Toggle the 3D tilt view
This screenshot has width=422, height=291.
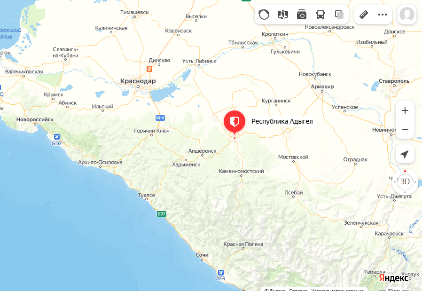405,182
